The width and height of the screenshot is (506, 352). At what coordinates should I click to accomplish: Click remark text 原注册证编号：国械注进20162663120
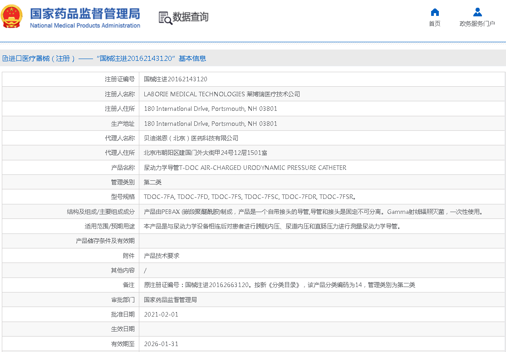(x=280, y=285)
